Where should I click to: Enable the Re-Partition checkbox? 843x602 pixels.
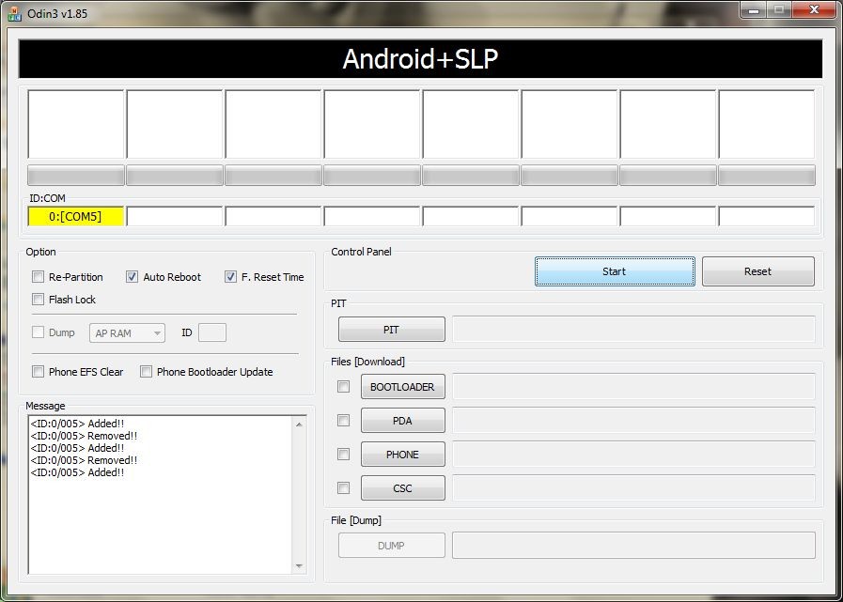click(x=39, y=277)
